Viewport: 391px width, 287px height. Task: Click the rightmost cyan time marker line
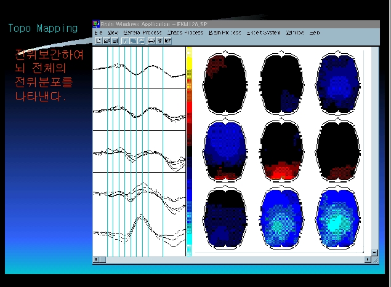click(x=163, y=151)
